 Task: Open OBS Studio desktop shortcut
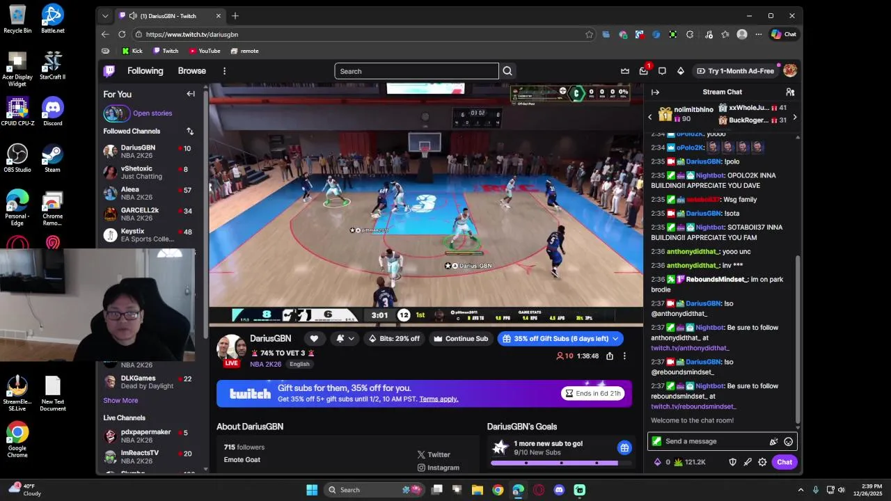tap(17, 158)
